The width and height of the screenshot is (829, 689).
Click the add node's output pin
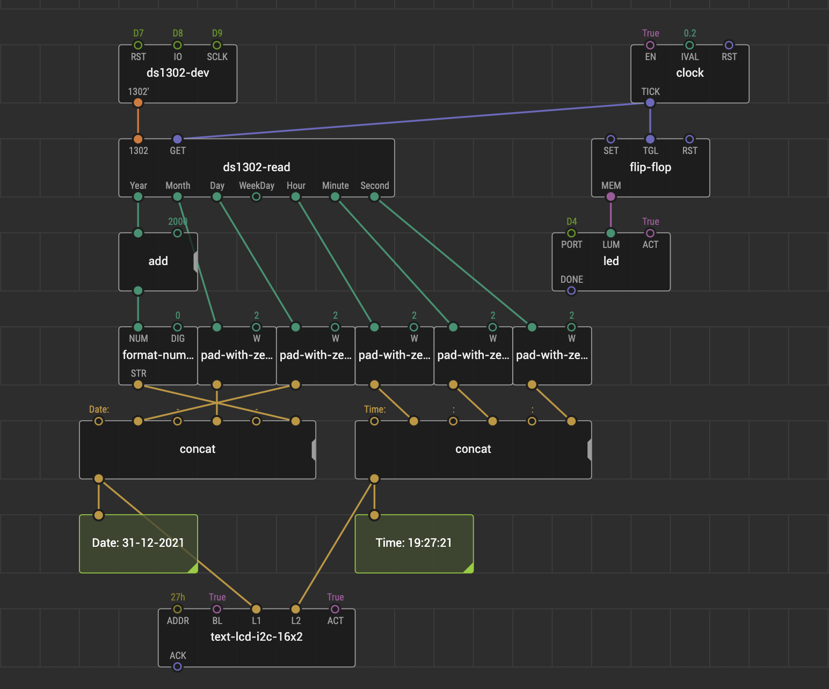point(138,291)
